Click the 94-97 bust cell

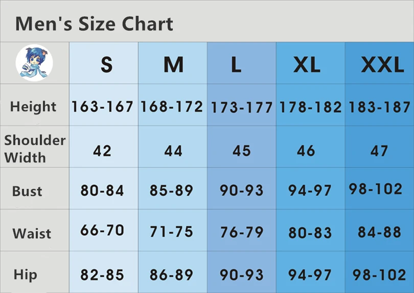click(310, 190)
